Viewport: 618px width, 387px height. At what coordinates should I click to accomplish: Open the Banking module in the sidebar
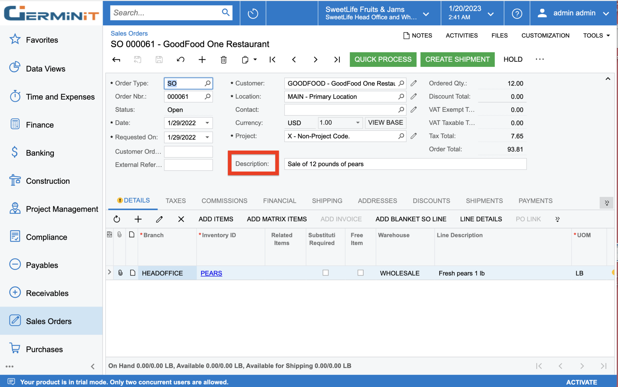click(40, 153)
